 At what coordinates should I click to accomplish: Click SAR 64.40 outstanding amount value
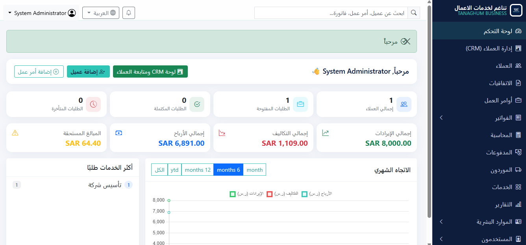pos(83,143)
